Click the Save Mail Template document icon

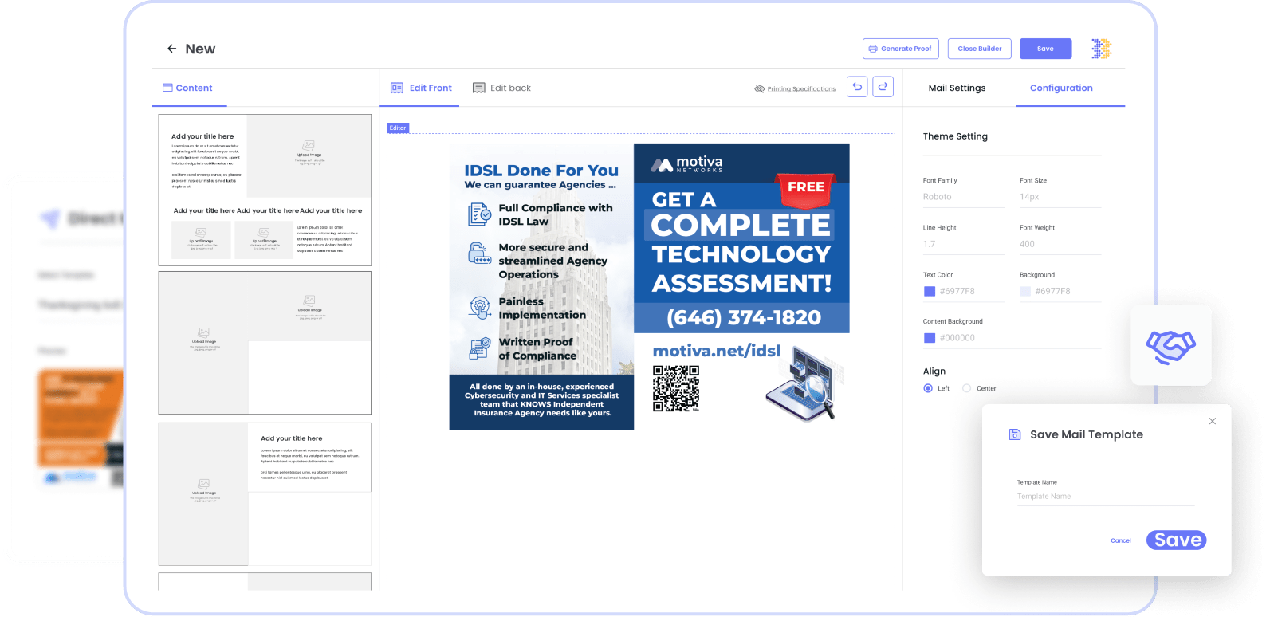pyautogui.click(x=1015, y=434)
